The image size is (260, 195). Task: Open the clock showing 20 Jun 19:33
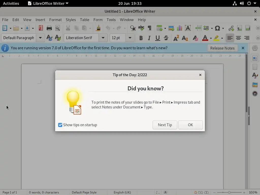(x=130, y=3)
